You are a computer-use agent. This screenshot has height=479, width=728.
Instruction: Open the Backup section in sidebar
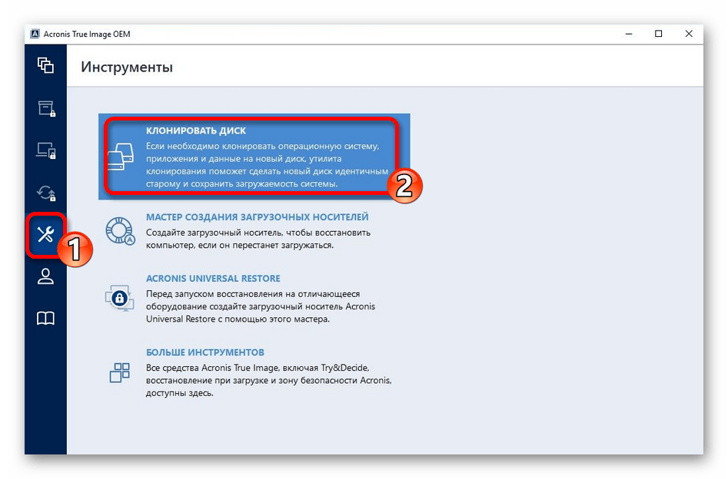(45, 65)
